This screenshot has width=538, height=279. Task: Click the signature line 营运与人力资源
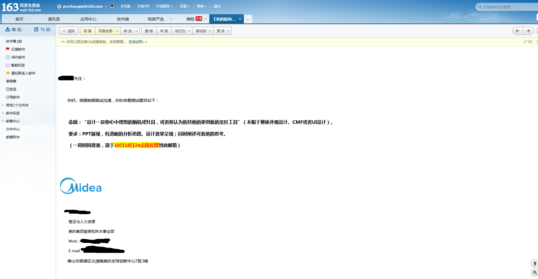pos(82,222)
